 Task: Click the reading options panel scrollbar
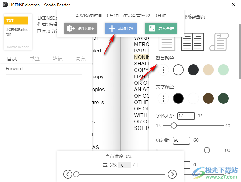pyautogui.click(x=239, y=52)
